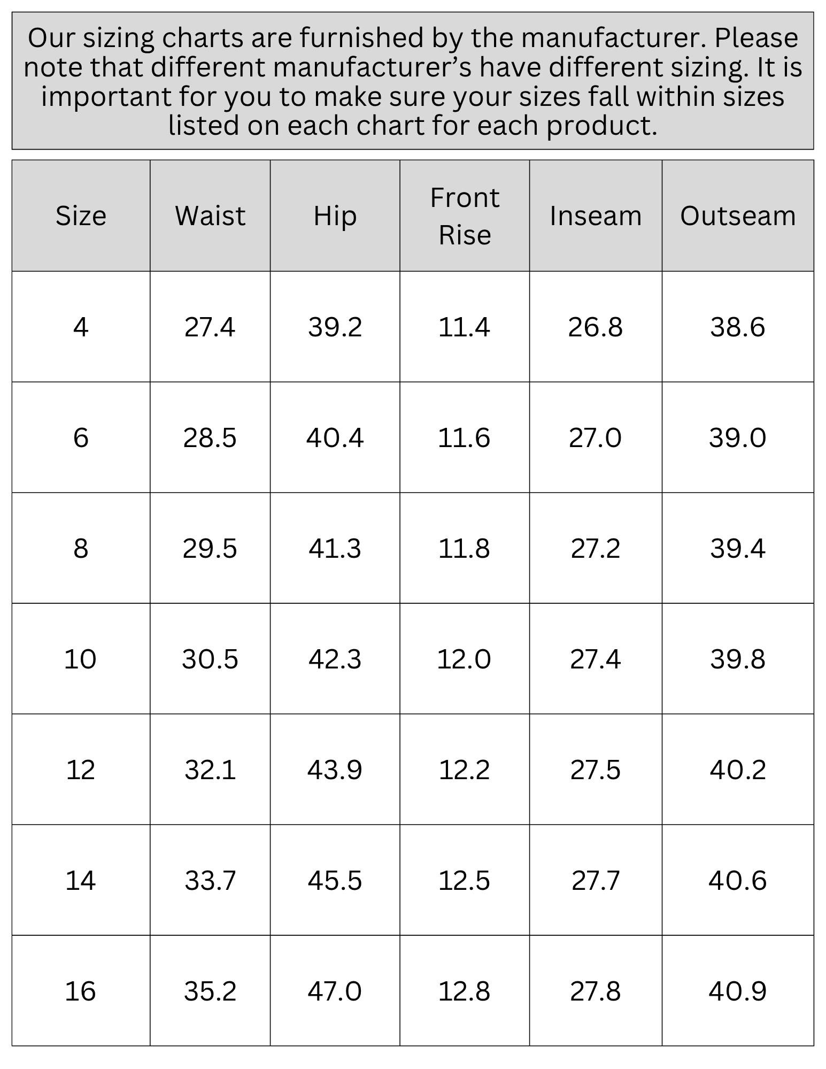The width and height of the screenshot is (826, 1069).
Task: Click the size 16 row label
Action: pyautogui.click(x=81, y=991)
